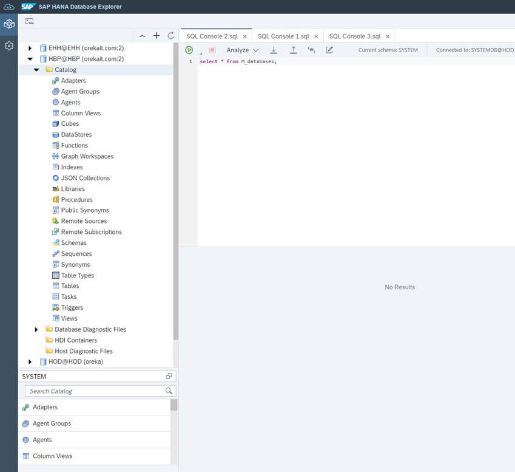Click the download results icon in console toolbar
The image size is (515, 472).
[273, 50]
